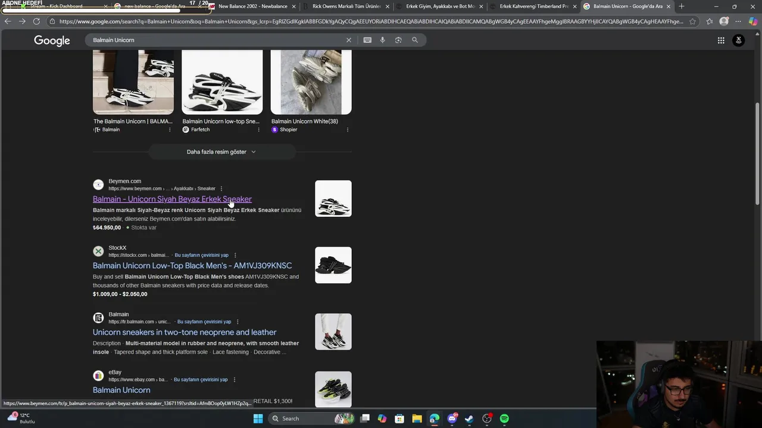762x428 pixels.
Task: Click the StockX site name
Action: click(117, 248)
